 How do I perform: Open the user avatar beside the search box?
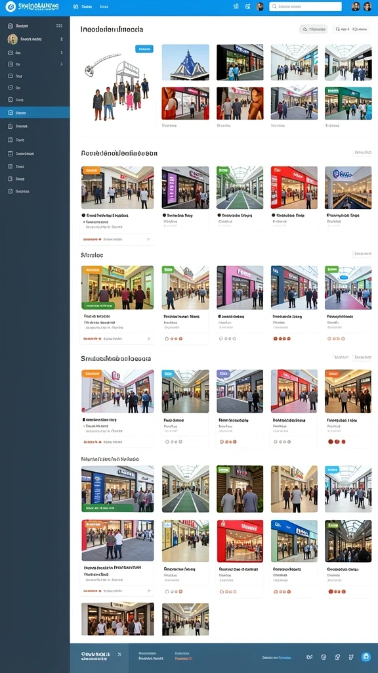(x=260, y=7)
